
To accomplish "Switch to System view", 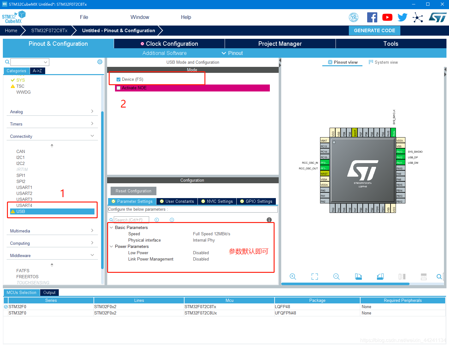I will pos(383,62).
